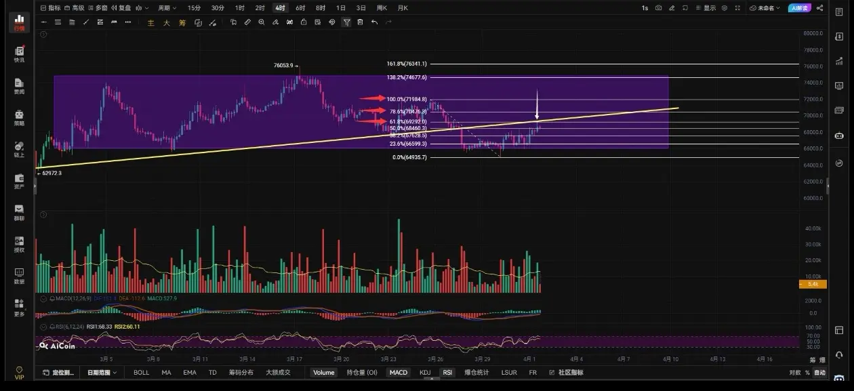Select the 月K timeframe tab
This screenshot has height=391, width=854.
(403, 8)
